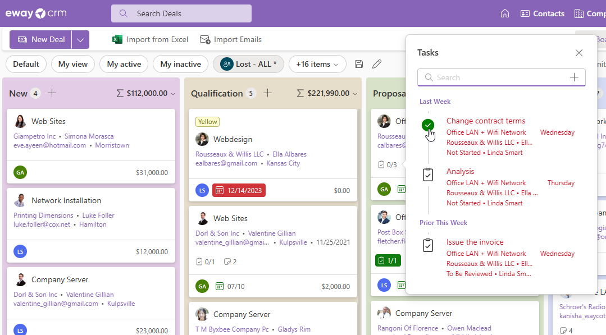This screenshot has width=606, height=335.
Task: Open the Owen Maclead contact link
Action: (x=469, y=328)
